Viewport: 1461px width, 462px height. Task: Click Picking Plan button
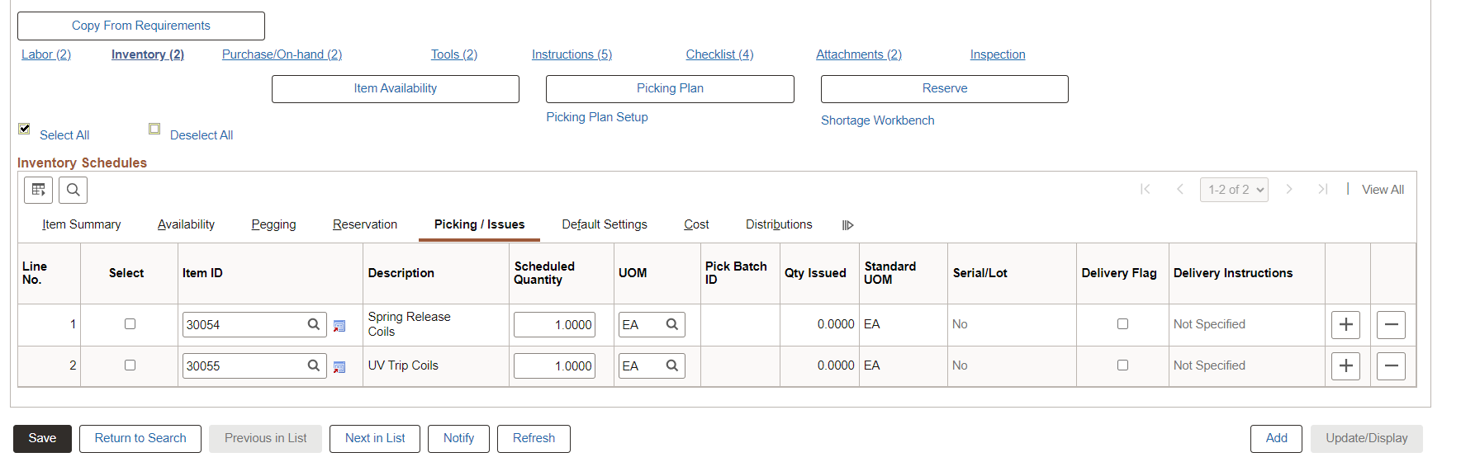[x=670, y=88]
